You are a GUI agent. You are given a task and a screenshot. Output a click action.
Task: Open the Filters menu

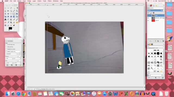tap(49, 1)
